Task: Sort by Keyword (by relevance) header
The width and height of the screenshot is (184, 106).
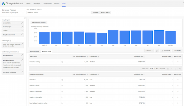Action: pos(37,75)
